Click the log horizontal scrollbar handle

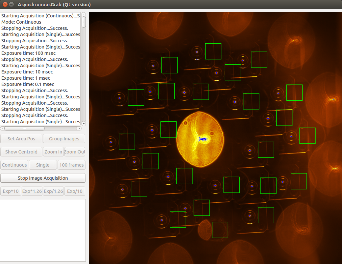point(24,128)
